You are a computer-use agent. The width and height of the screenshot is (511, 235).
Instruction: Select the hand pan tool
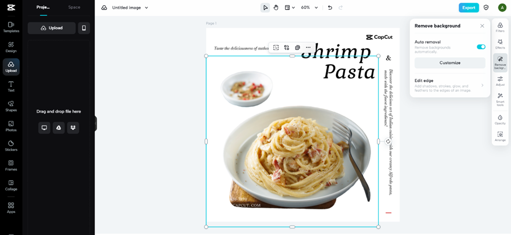pos(276,7)
